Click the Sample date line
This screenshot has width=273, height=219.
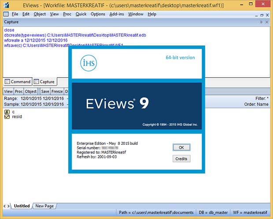34,104
